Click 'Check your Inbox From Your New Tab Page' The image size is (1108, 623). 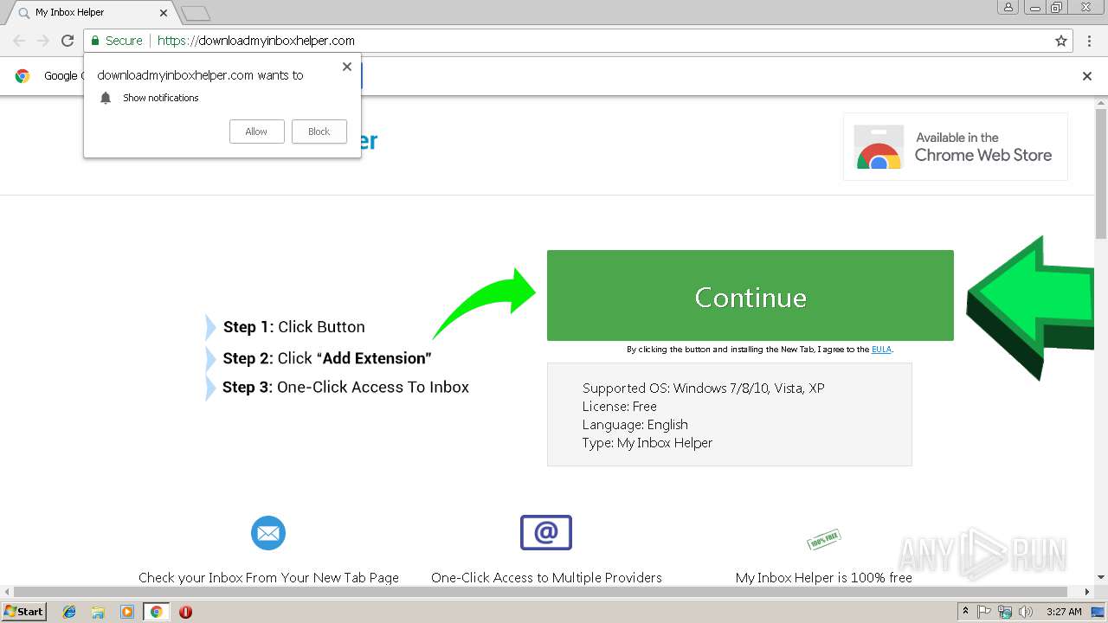(x=268, y=577)
